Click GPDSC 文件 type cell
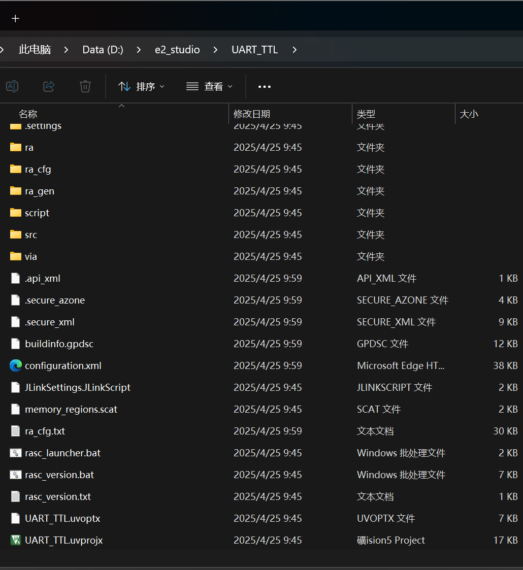This screenshot has width=523, height=570. (x=383, y=344)
